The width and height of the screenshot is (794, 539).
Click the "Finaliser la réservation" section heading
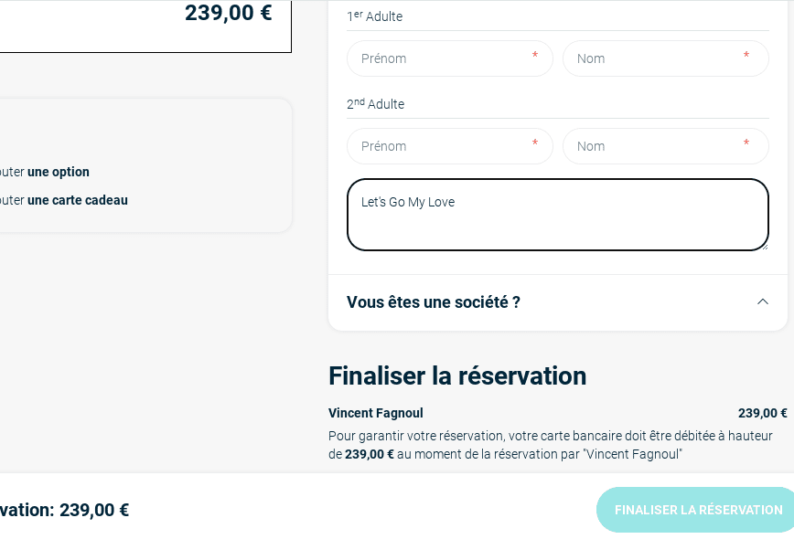click(x=457, y=375)
